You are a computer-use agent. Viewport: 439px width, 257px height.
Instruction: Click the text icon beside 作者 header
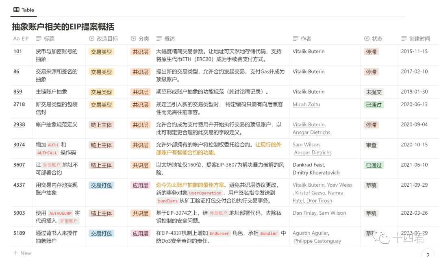296,39
